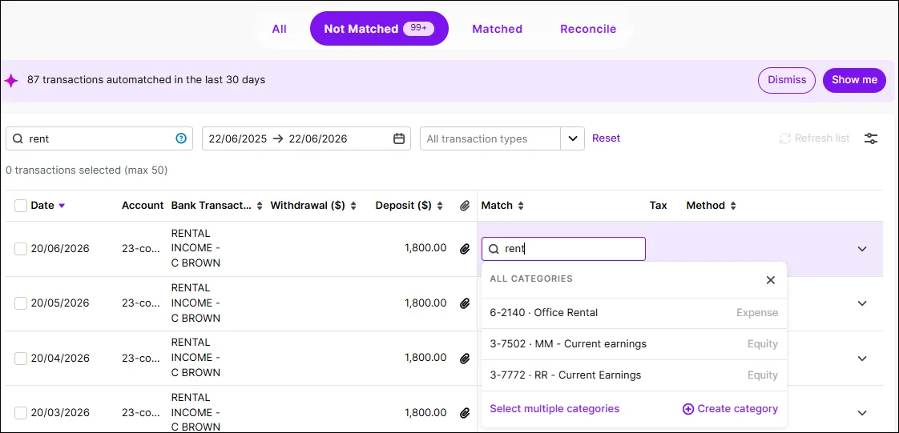Switch to the Matched tab
The image size is (899, 433).
click(x=497, y=29)
